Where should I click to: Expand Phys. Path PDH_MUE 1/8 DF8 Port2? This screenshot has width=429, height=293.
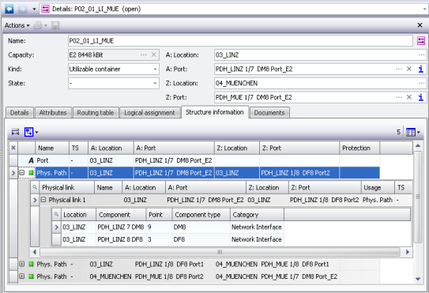(x=21, y=276)
